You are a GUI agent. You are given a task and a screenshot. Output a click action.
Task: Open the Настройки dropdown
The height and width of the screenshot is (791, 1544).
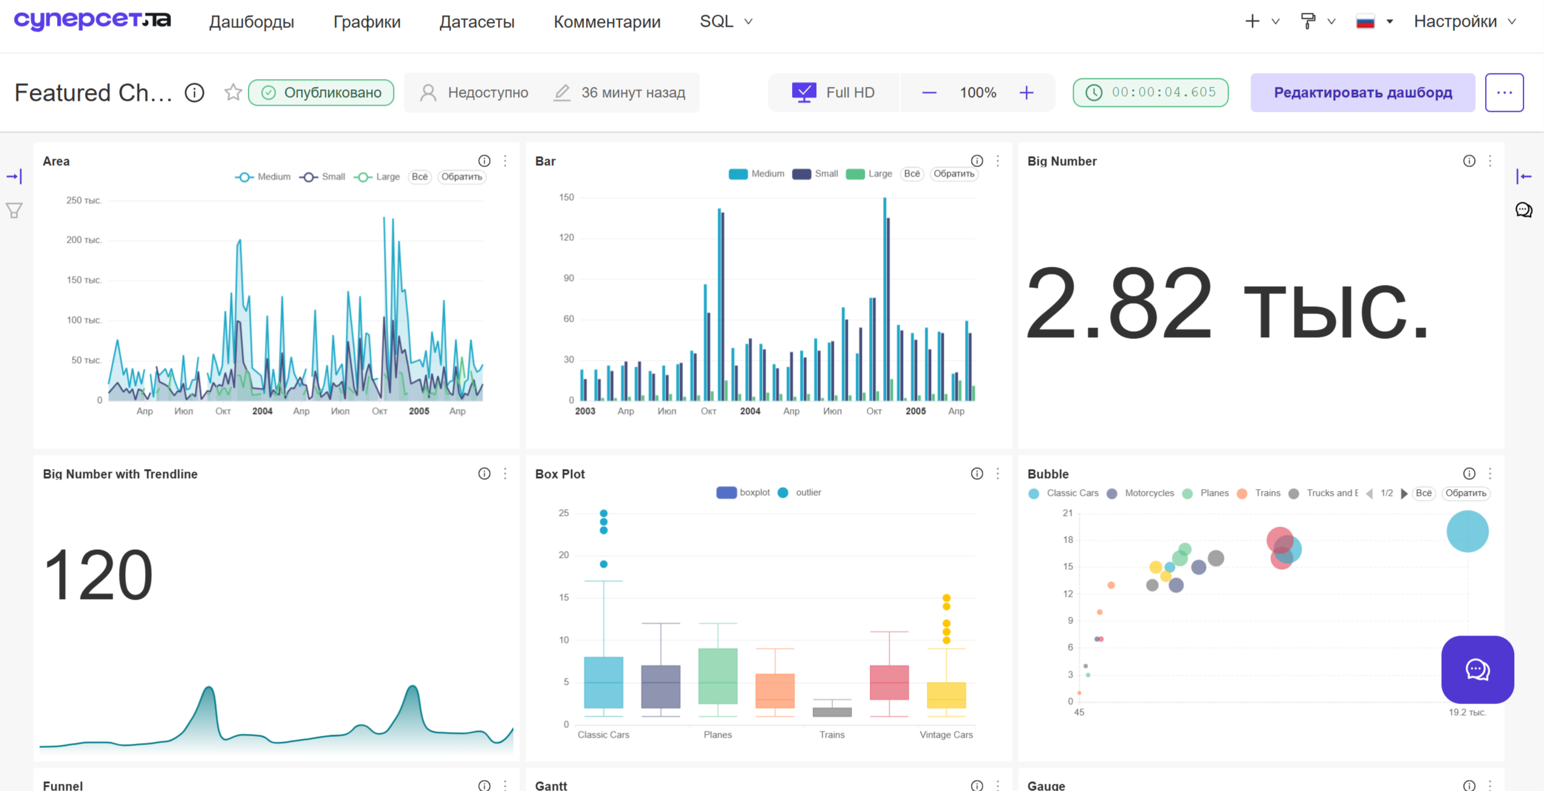coord(1464,21)
